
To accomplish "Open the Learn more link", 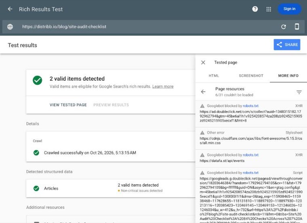I will coord(163,86).
